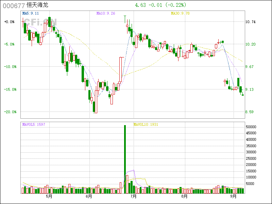Viewport: 272px width, 204px height.
Task: Click the -10.0% percentage axis label
Action: pos(10,67)
